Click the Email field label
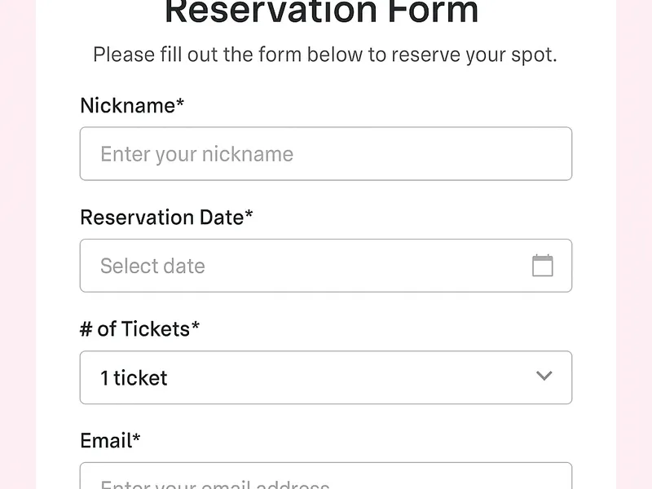Screen dimensions: 652x489 [106, 440]
